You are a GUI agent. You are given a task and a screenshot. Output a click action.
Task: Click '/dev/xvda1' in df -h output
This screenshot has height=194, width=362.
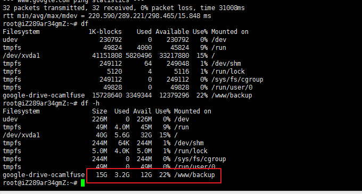pyautogui.click(x=21, y=135)
